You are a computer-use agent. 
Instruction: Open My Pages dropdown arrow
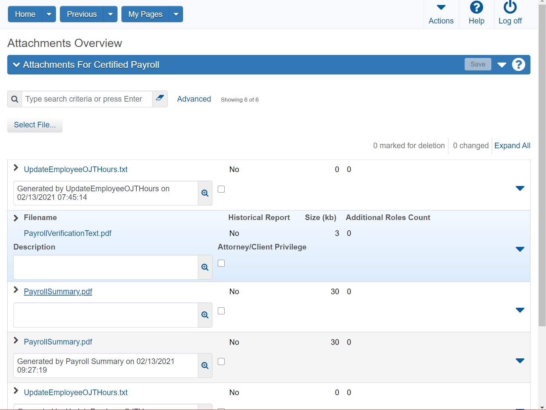coord(176,14)
